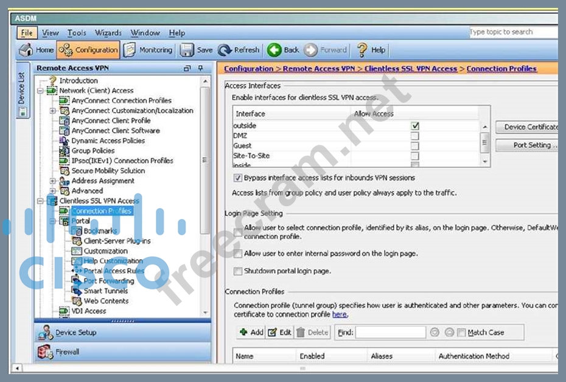
Task: Collapse the Network (Client) Access tree node
Action: click(x=41, y=91)
